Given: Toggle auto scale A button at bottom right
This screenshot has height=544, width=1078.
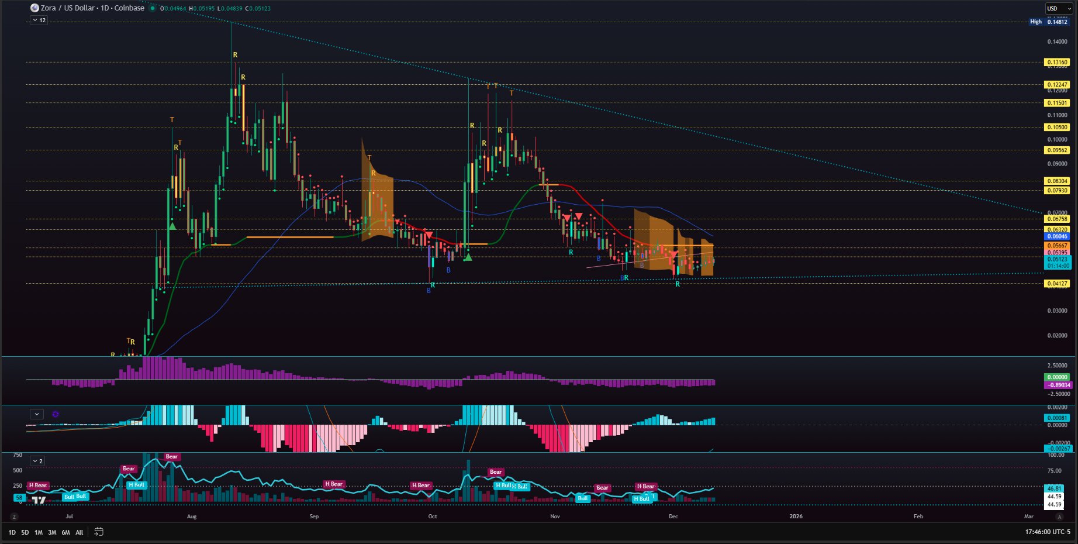Looking at the screenshot, I should [x=1059, y=517].
